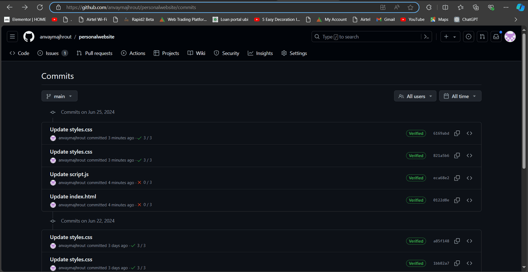Expand the main branch dropdown
The width and height of the screenshot is (528, 272).
[x=59, y=96]
